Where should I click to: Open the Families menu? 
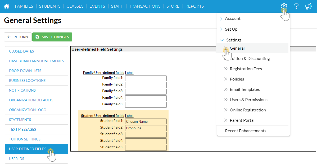(x=24, y=6)
